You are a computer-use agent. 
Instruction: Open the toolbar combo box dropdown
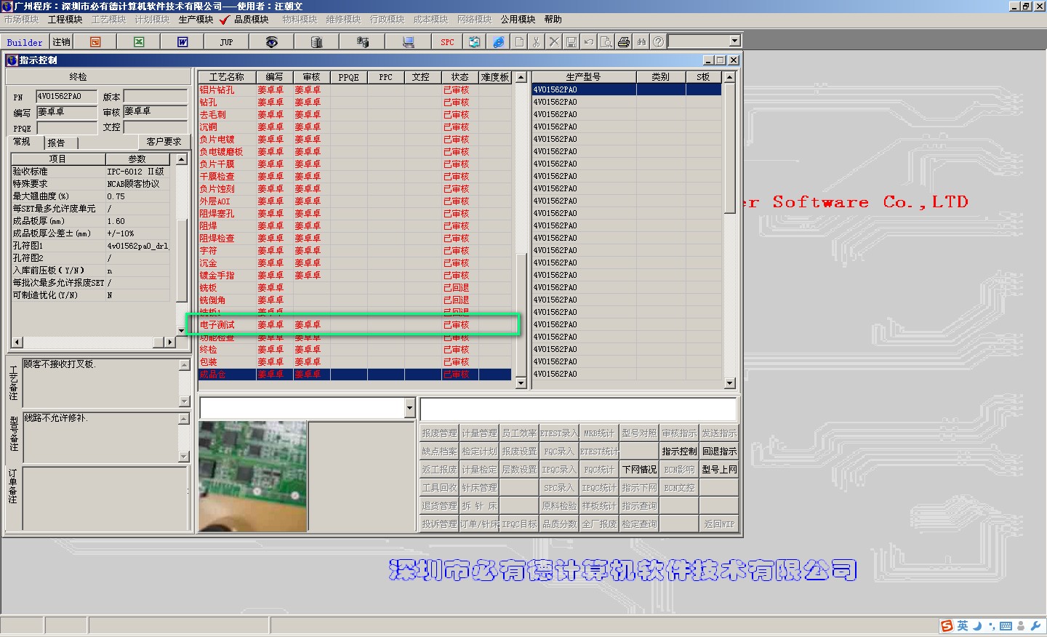[x=734, y=41]
